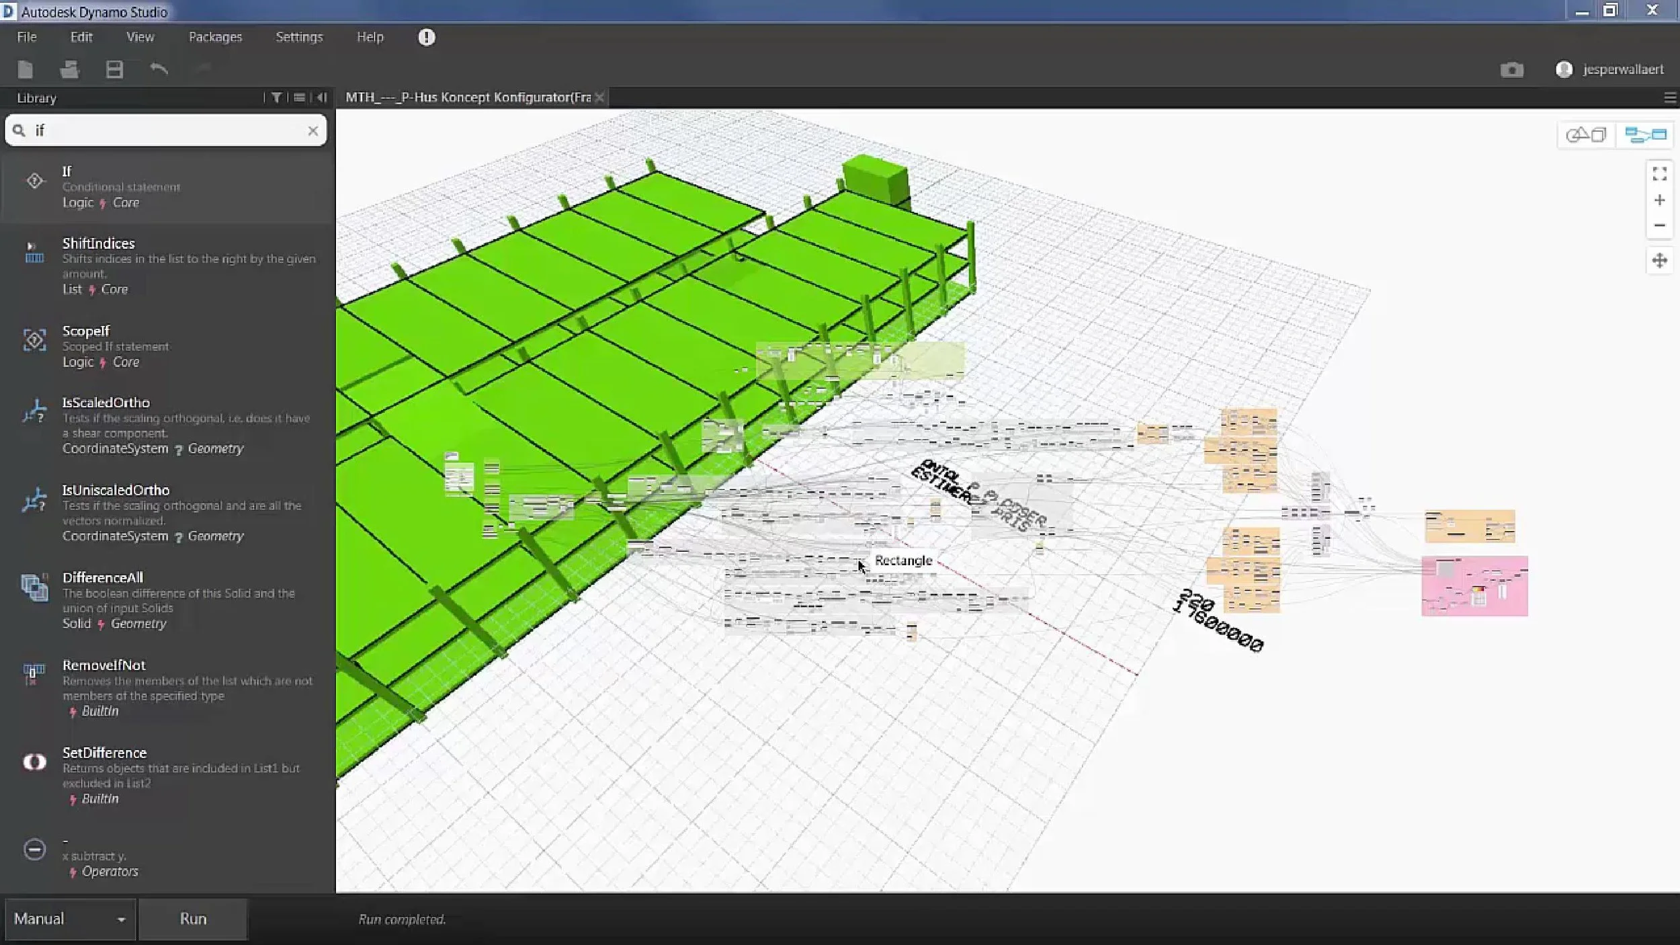1680x945 pixels.
Task: Open the Packages menu
Action: click(x=215, y=37)
